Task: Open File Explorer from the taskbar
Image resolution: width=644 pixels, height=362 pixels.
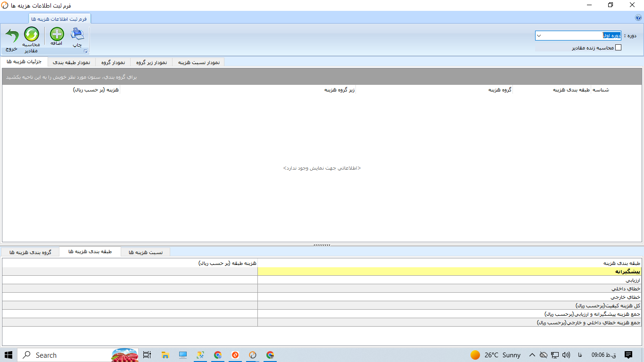Action: pos(165,355)
